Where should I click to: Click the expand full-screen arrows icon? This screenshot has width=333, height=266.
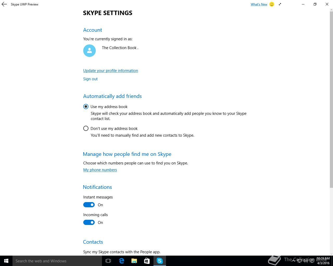(280, 4)
